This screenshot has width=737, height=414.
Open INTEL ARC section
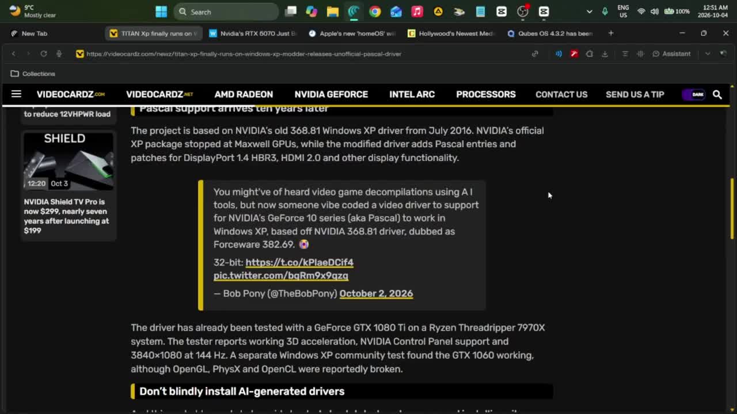click(412, 94)
